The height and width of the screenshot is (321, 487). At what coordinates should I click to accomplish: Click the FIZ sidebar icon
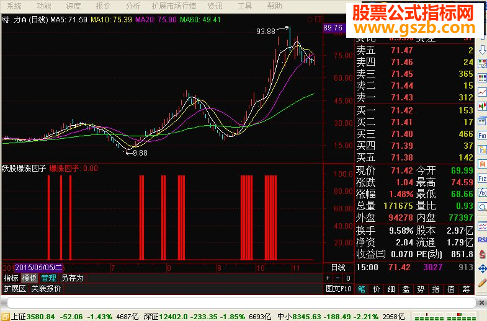pos(482,178)
